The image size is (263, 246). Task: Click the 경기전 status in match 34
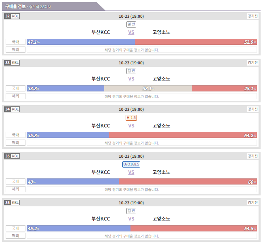[x=252, y=109]
